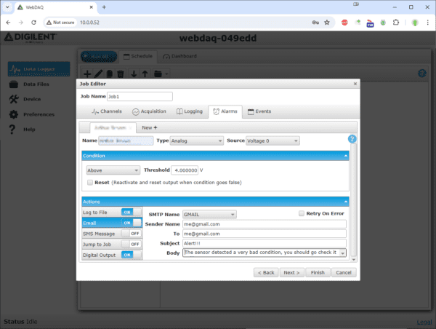Switch to the Channels tab

coord(106,111)
